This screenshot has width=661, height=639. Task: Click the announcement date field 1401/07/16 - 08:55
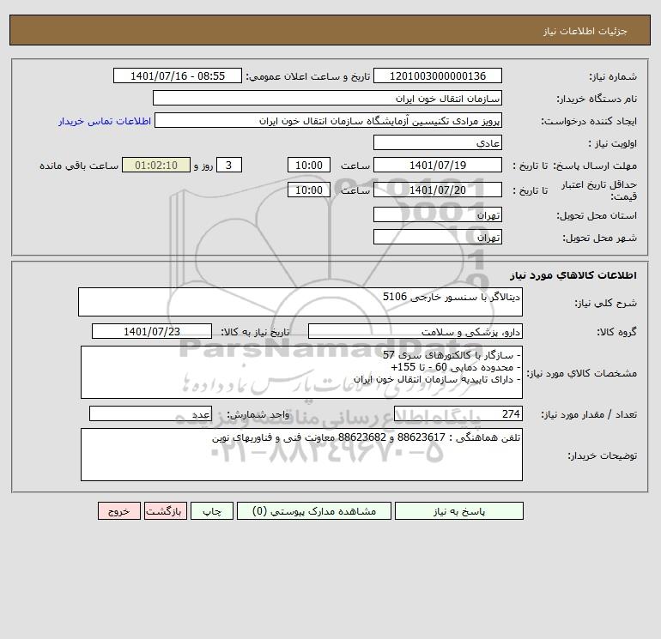coord(178,75)
